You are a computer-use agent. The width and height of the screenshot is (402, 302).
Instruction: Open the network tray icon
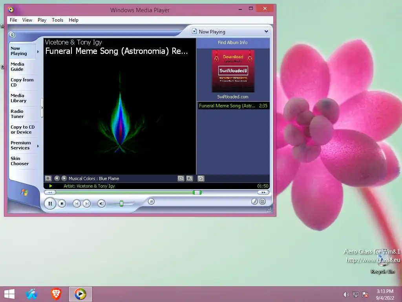click(x=356, y=295)
